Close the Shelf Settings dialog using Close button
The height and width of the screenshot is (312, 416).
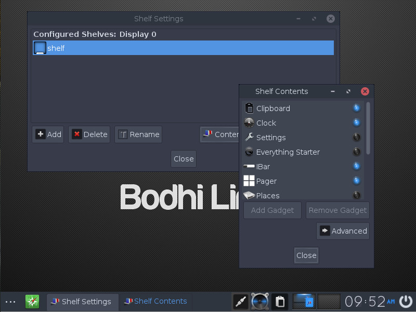tap(184, 159)
